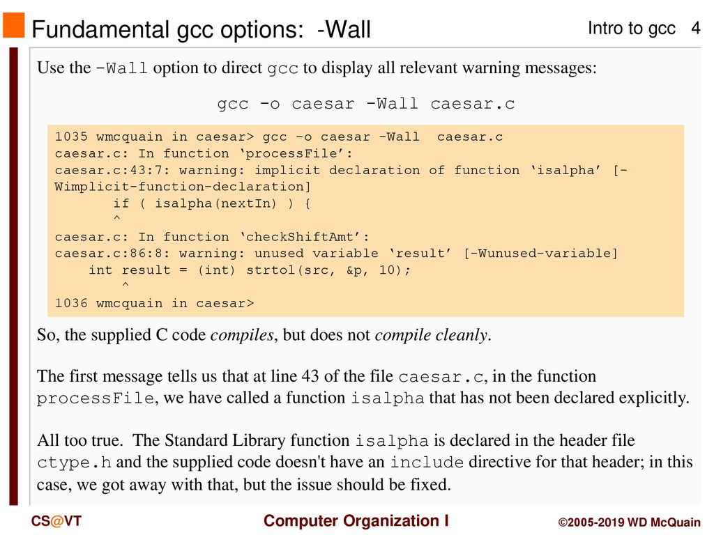Viewport: 714px width, 535px height.
Task: Click the 'Computer Organization I' footer title
Action: (x=356, y=521)
